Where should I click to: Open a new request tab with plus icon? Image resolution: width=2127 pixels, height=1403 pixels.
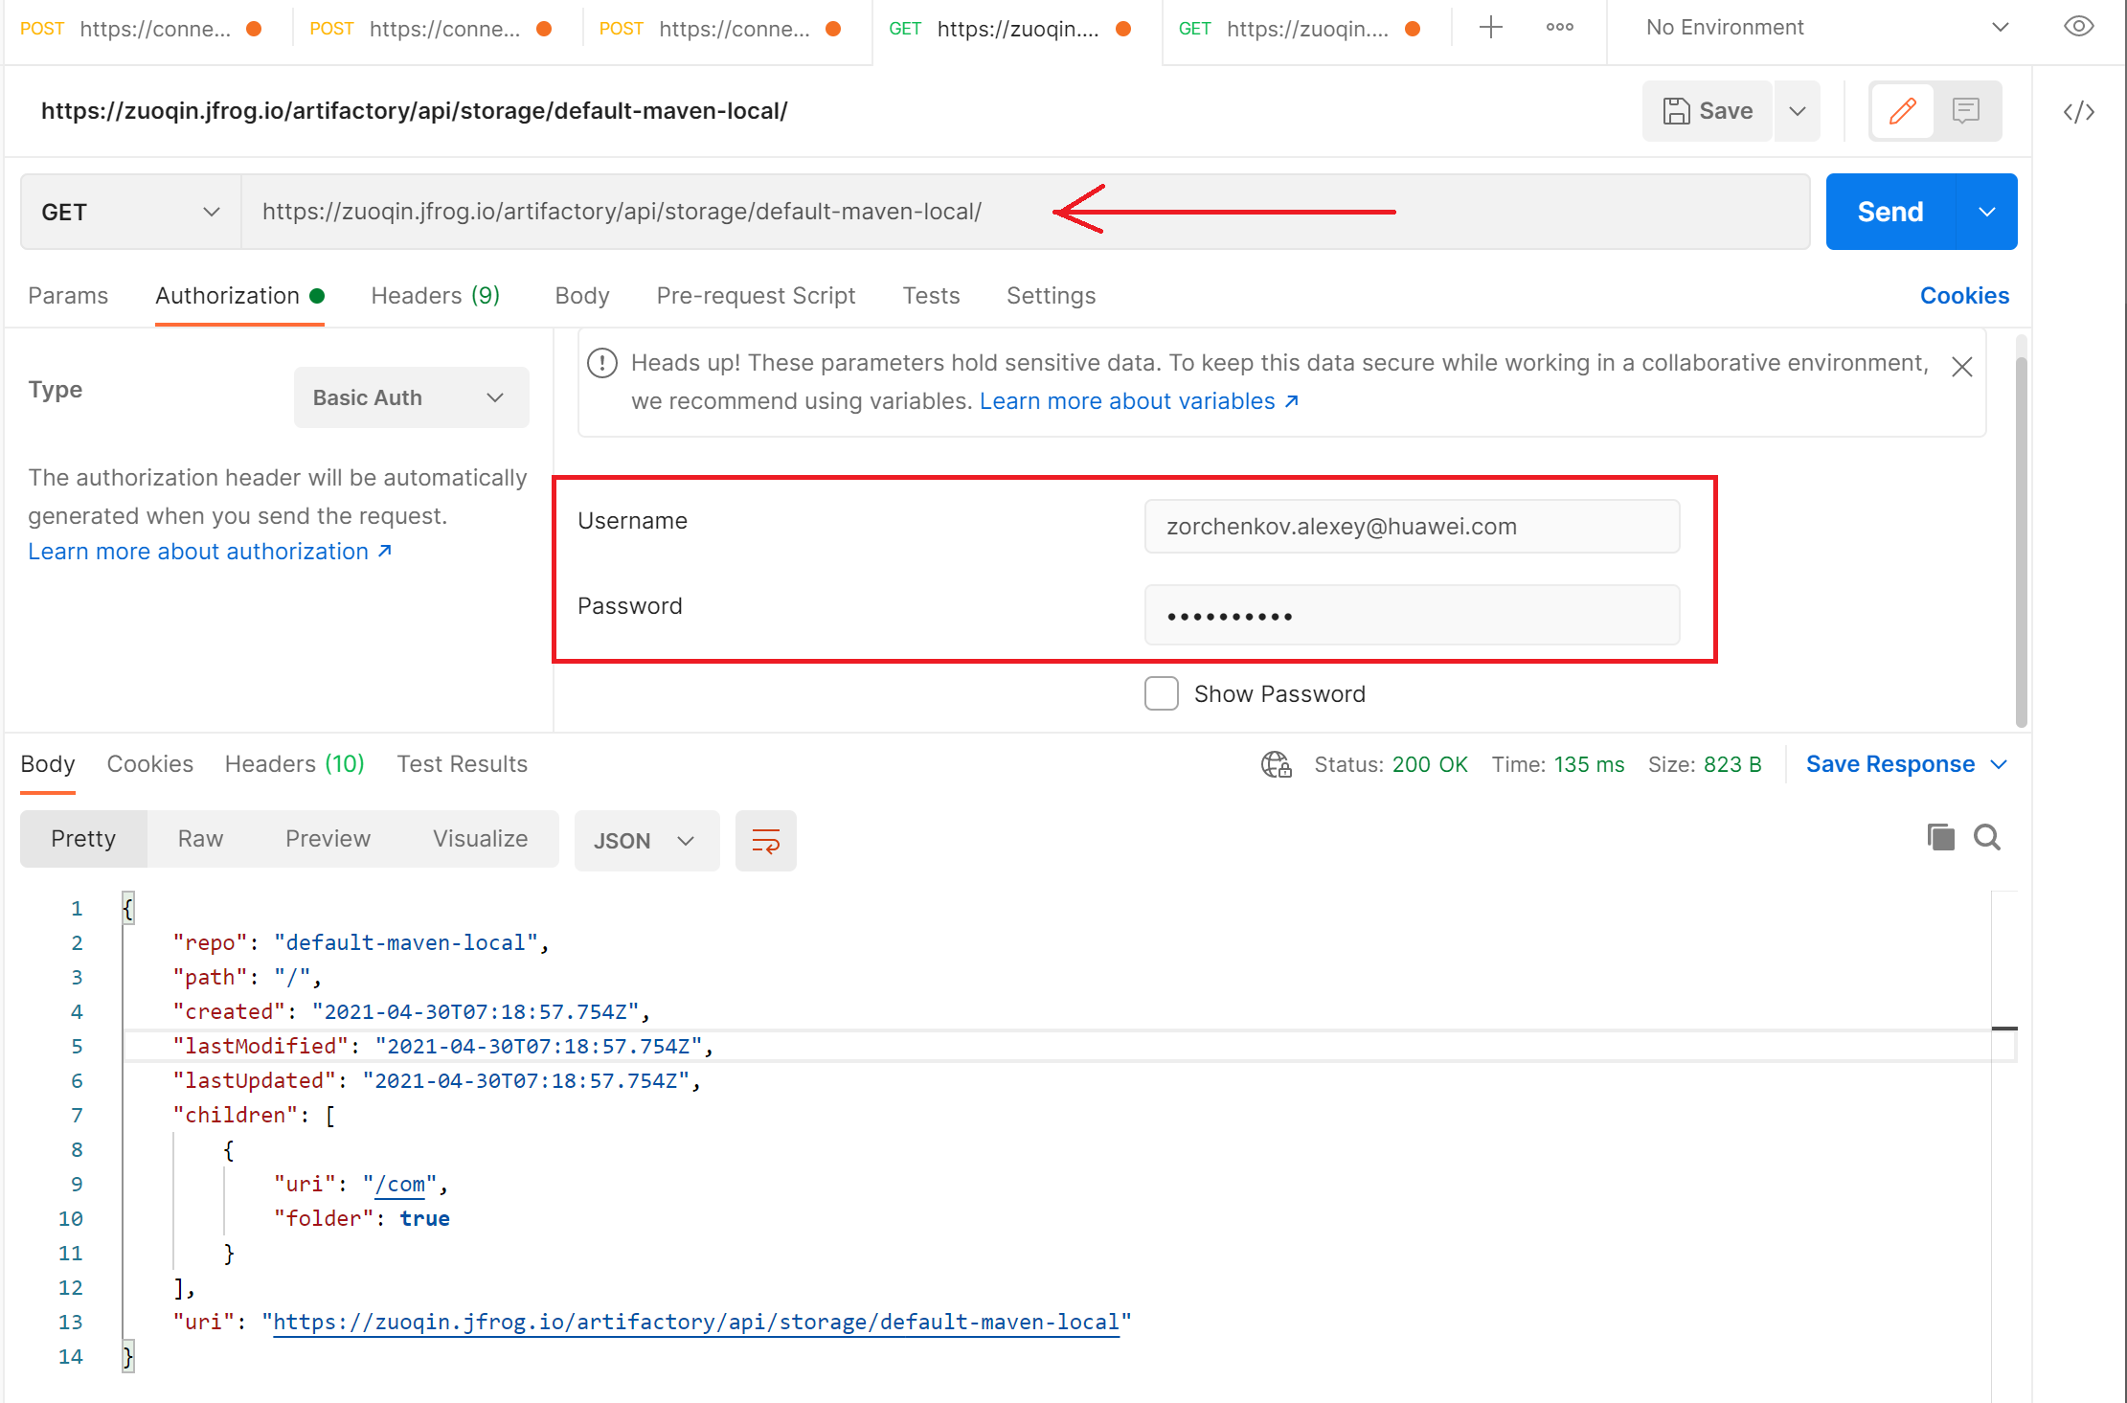tap(1490, 27)
